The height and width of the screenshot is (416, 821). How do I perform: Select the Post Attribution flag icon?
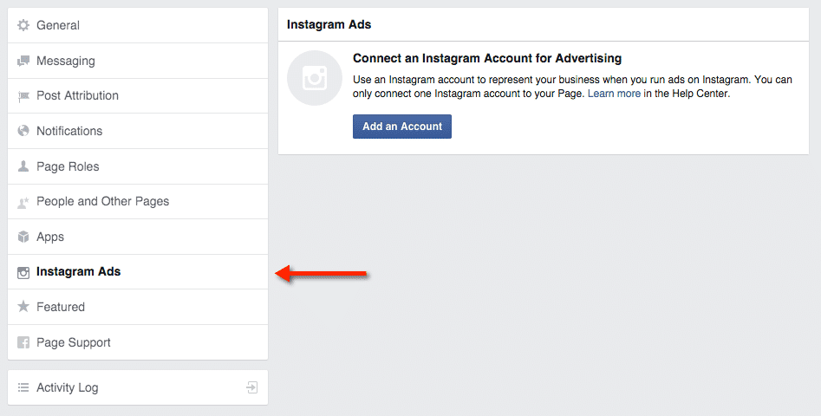[23, 96]
